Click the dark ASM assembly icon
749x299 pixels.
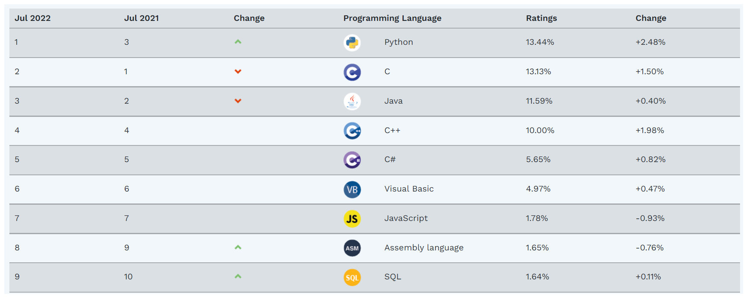click(x=352, y=248)
